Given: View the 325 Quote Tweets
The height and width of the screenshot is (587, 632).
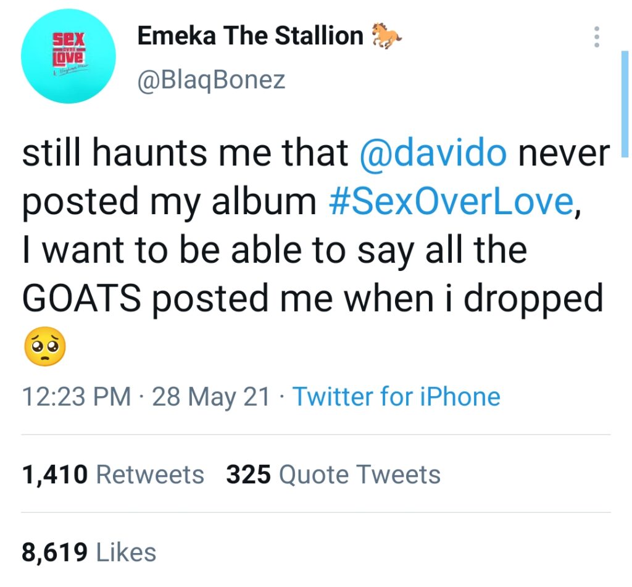Looking at the screenshot, I should [333, 475].
